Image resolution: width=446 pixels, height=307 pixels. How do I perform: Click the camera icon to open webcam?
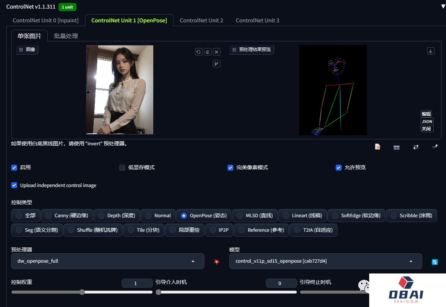(x=396, y=147)
